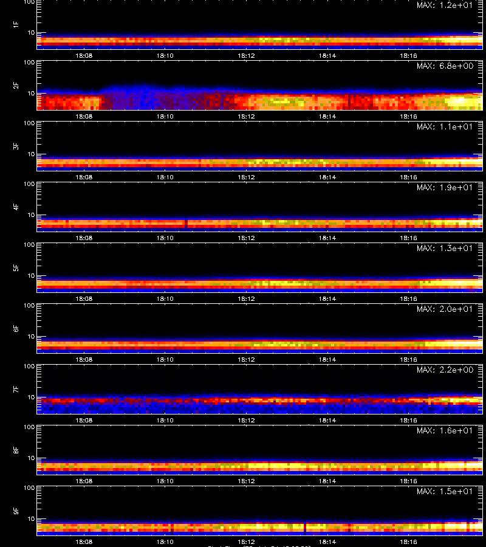Click the 18:14 tick label under panel 2F
This screenshot has height=547, width=486.
[327, 116]
